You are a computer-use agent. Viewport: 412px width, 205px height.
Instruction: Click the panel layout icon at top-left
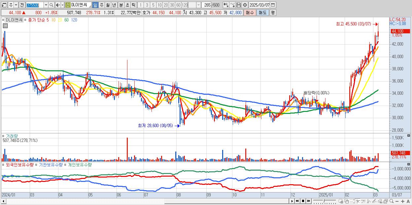(x=4, y=5)
